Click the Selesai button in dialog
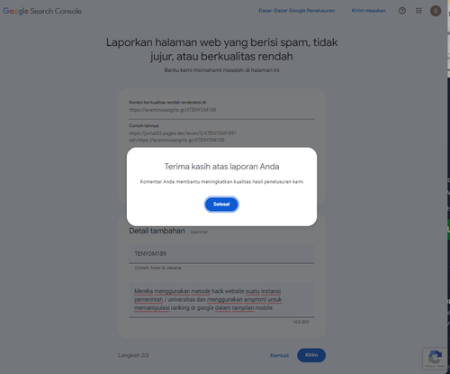The height and width of the screenshot is (374, 450). 221,205
